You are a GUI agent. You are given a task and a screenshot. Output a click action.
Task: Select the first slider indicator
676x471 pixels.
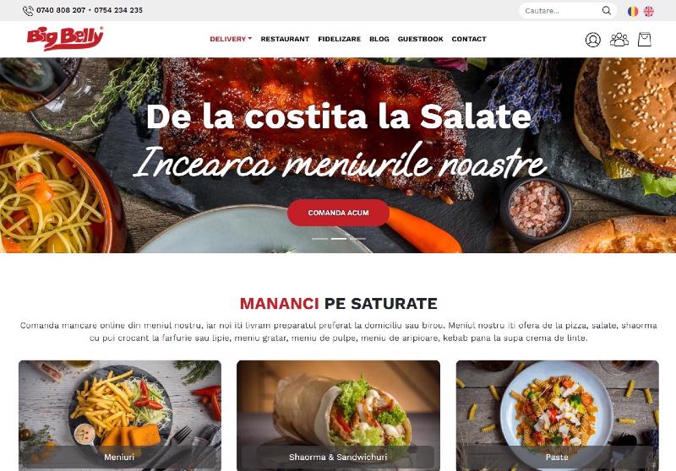(x=319, y=239)
